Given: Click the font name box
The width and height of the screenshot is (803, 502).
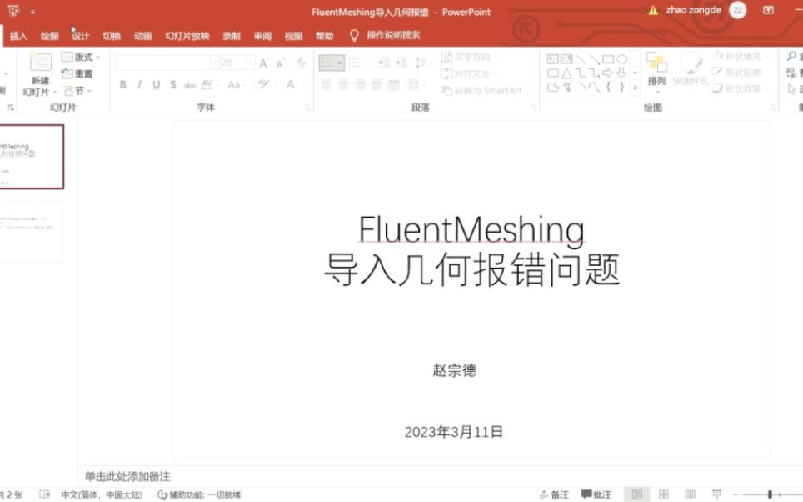Looking at the screenshot, I should pyautogui.click(x=163, y=63).
